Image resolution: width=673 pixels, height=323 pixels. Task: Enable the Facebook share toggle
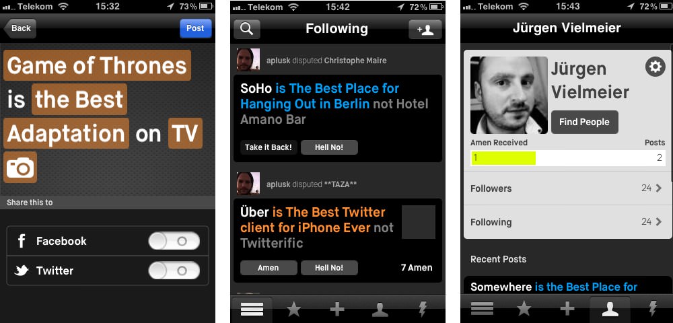(x=174, y=241)
